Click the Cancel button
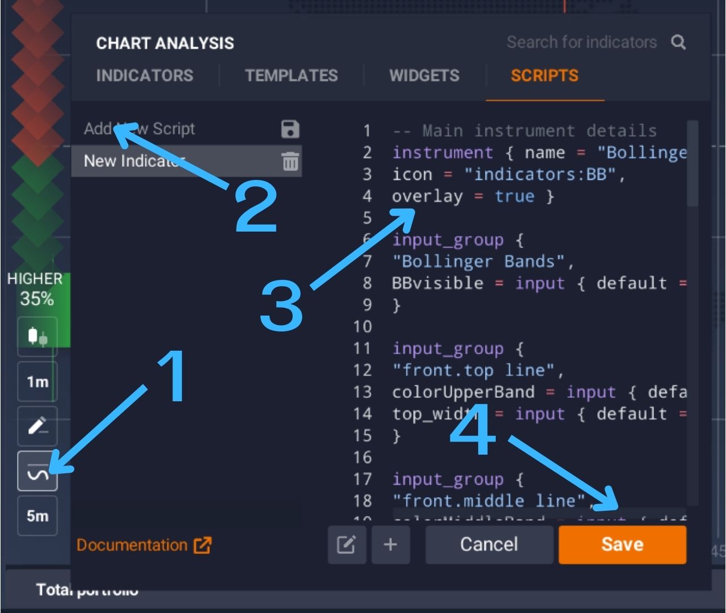The width and height of the screenshot is (726, 613). 489,545
